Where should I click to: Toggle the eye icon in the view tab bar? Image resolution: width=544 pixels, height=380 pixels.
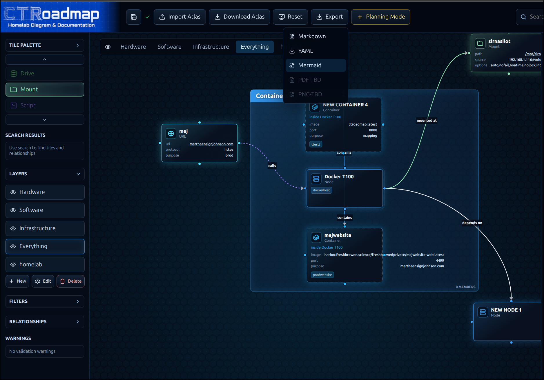(108, 47)
